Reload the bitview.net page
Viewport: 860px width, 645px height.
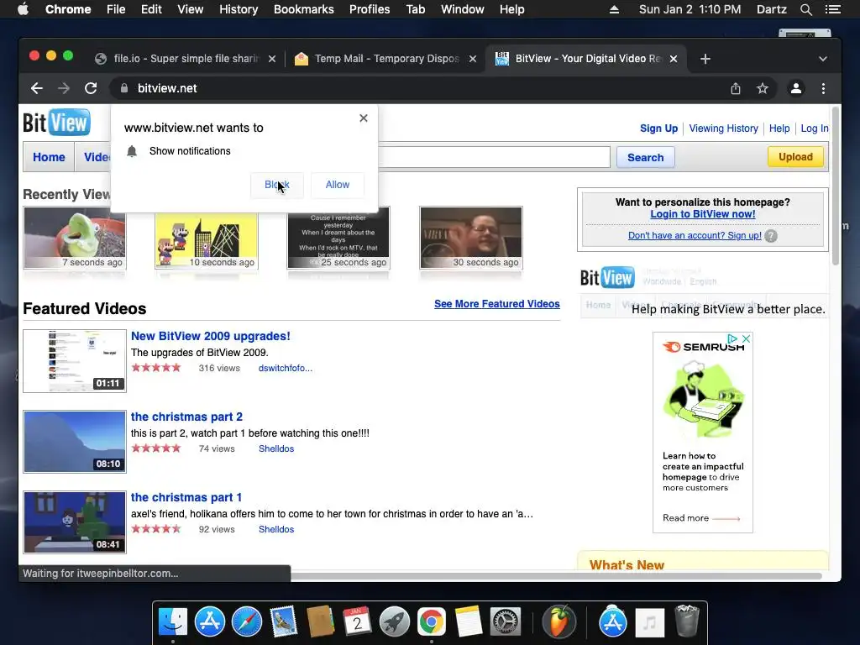click(x=91, y=88)
